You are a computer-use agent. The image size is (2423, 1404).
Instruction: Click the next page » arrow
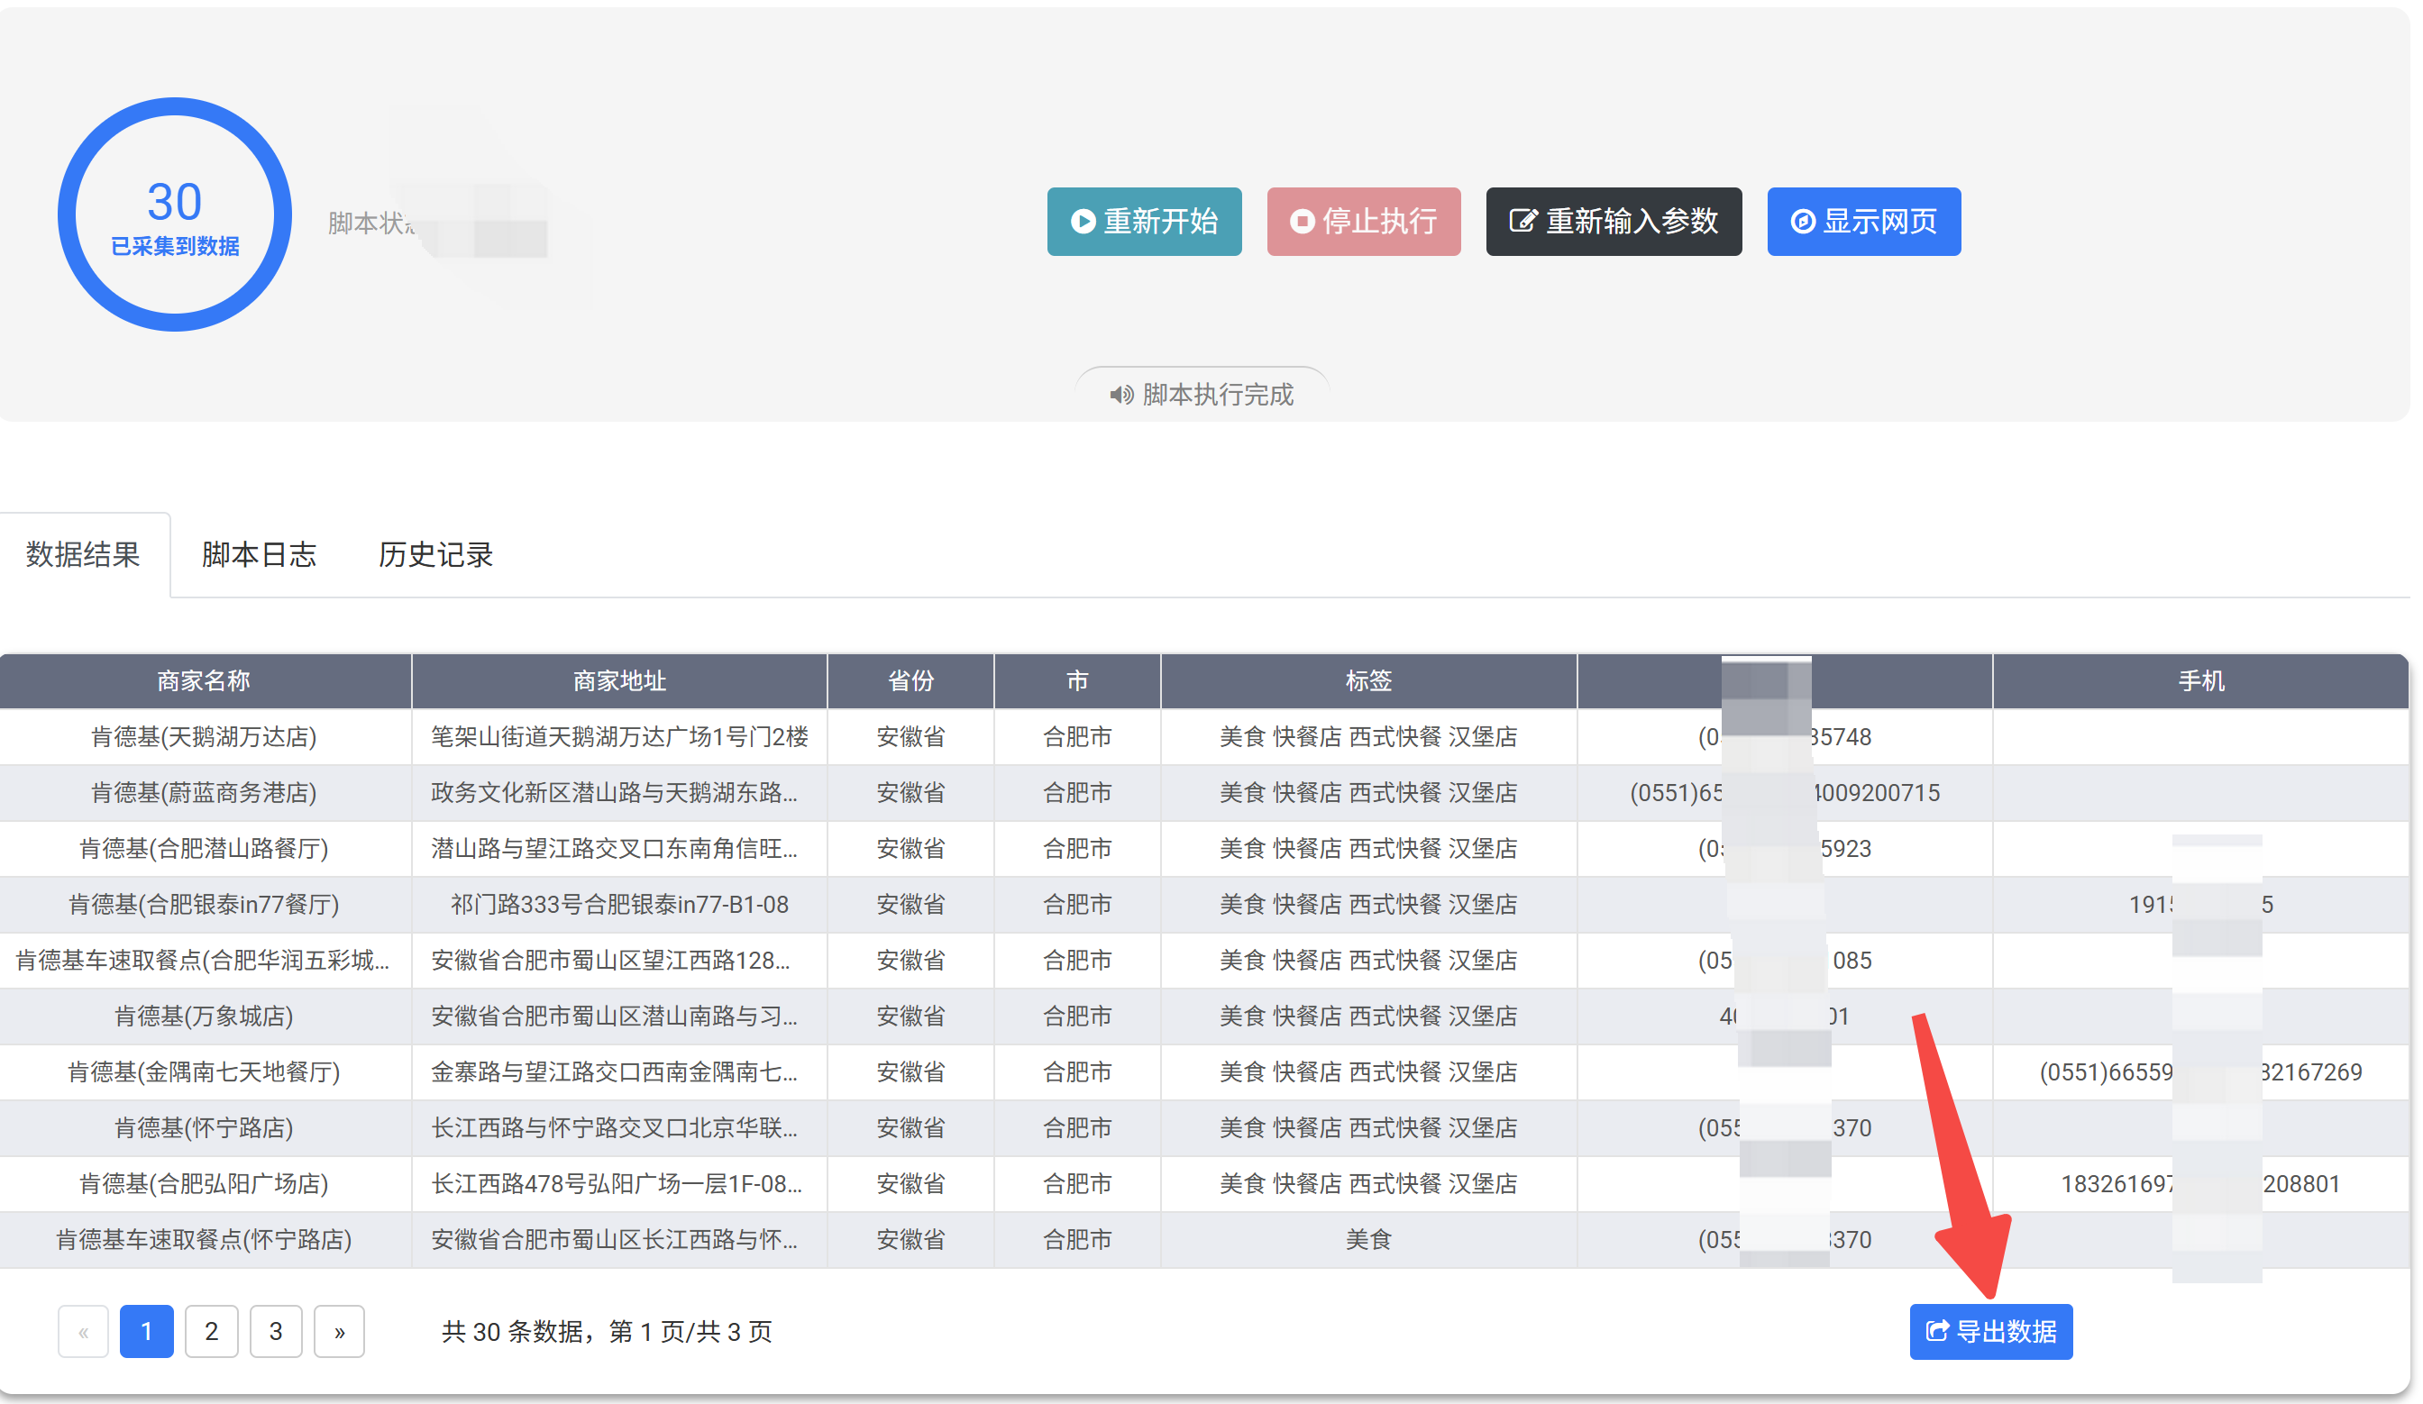(338, 1331)
